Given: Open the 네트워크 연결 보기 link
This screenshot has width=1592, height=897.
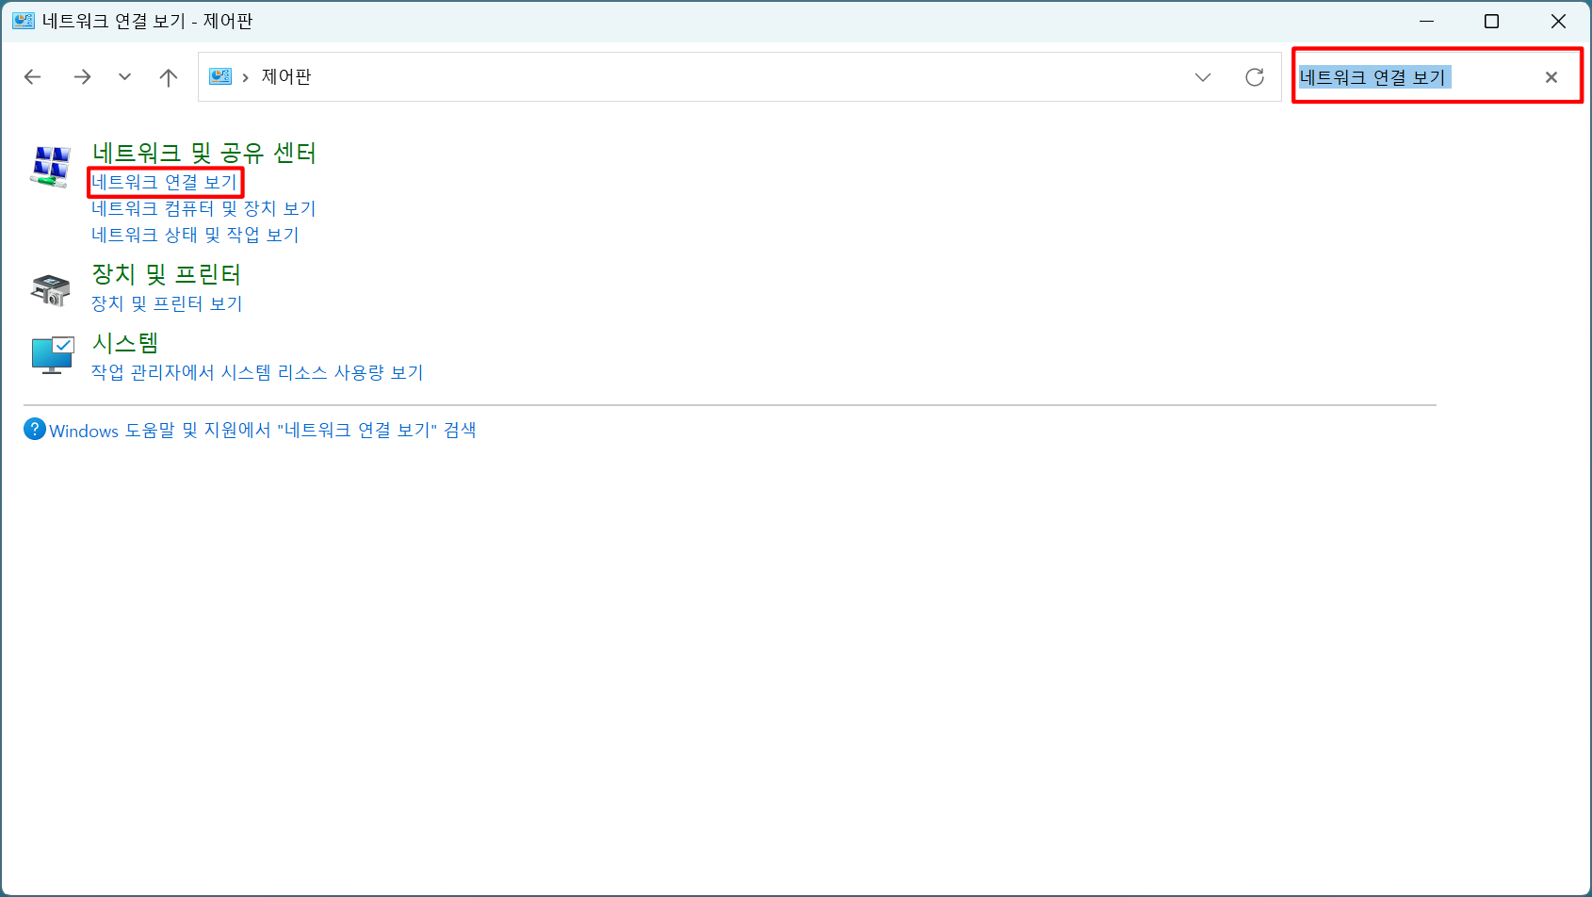Looking at the screenshot, I should coord(165,182).
